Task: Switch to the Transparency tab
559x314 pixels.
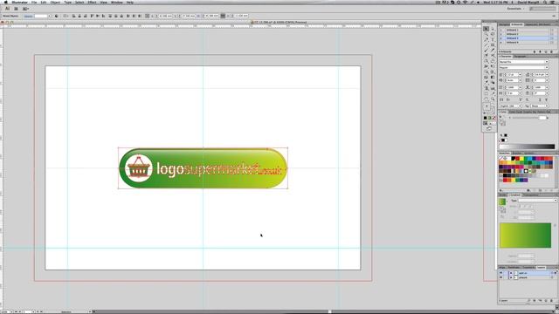Action: click(x=530, y=195)
